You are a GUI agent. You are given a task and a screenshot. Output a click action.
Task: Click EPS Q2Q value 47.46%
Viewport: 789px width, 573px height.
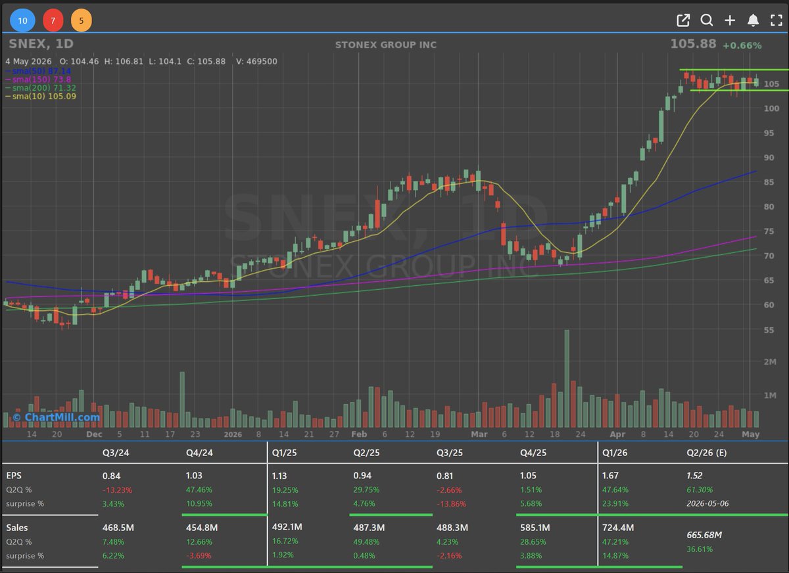tap(200, 490)
